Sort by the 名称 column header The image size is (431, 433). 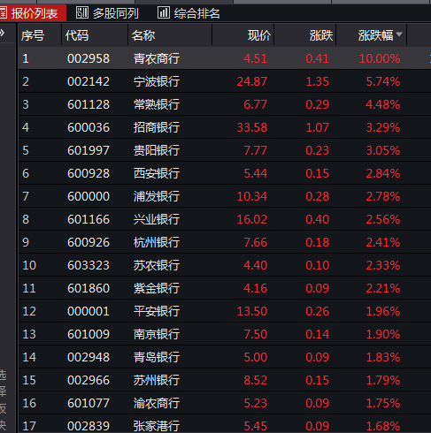[143, 35]
